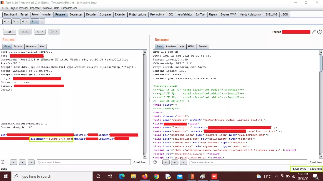
Task: Click Go to send the request
Action: click(x=9, y=32)
